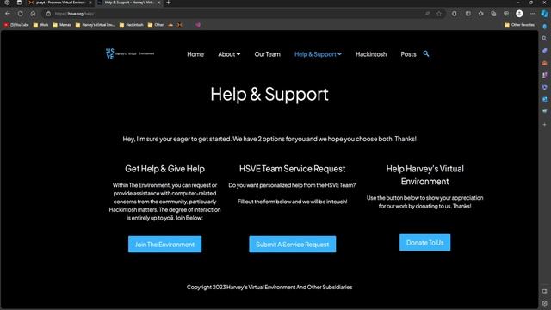Open the YouTube bookmark

[16, 25]
